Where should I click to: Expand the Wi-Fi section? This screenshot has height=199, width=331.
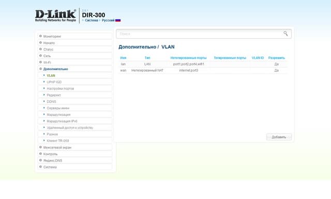[74, 62]
